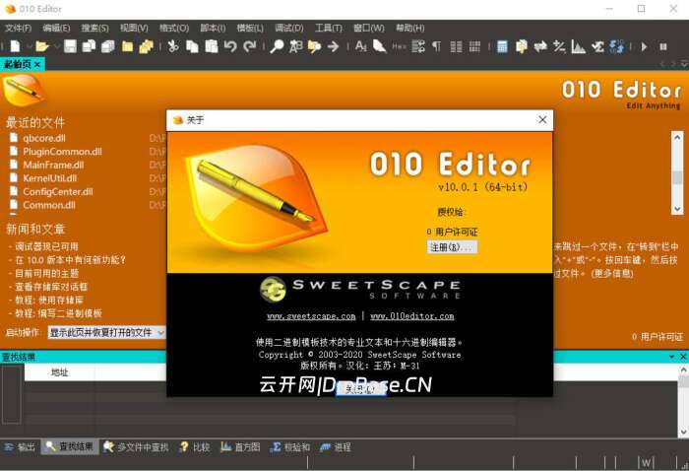Open the 编辑(E) menu
Screen dimensions: 689x471
[56, 29]
